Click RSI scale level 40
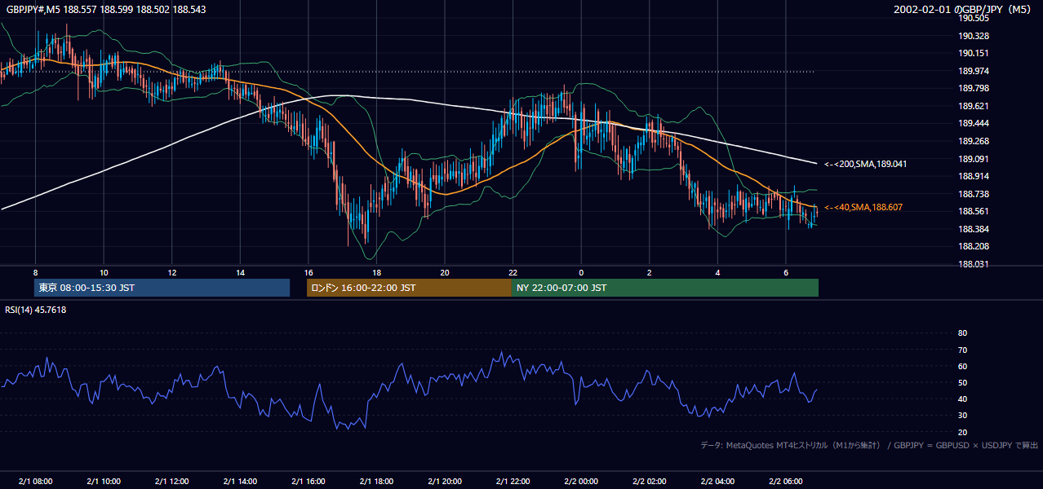Viewport: 1043px width, 489px height. (962, 399)
